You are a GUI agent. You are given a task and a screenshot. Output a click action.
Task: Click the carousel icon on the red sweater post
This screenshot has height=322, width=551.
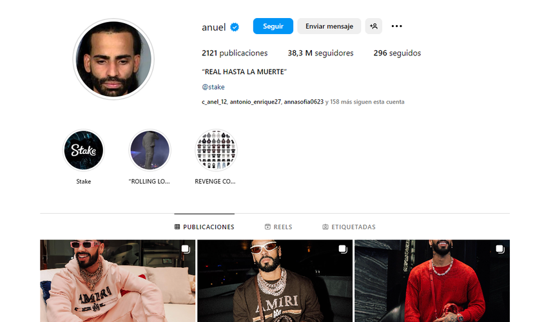[500, 249]
